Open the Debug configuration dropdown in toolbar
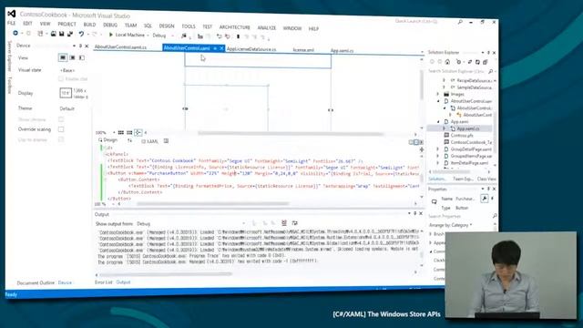The width and height of the screenshot is (583, 328). coord(163,36)
